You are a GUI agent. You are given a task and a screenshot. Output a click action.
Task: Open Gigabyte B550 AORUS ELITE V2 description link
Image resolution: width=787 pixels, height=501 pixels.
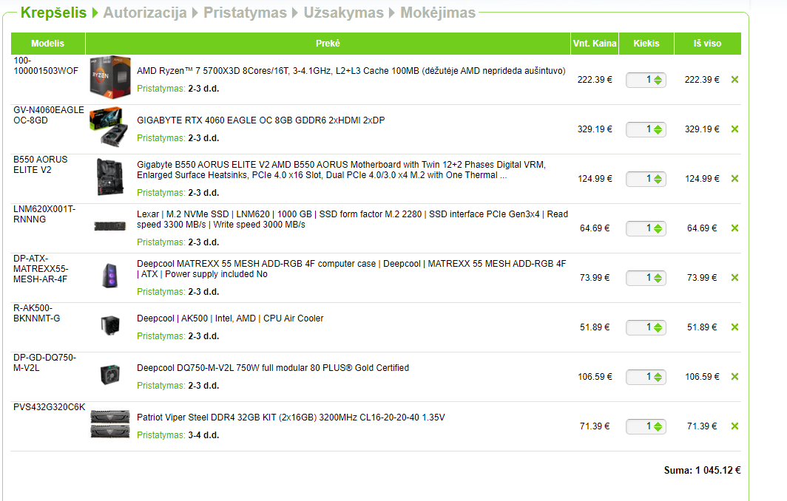tap(341, 169)
